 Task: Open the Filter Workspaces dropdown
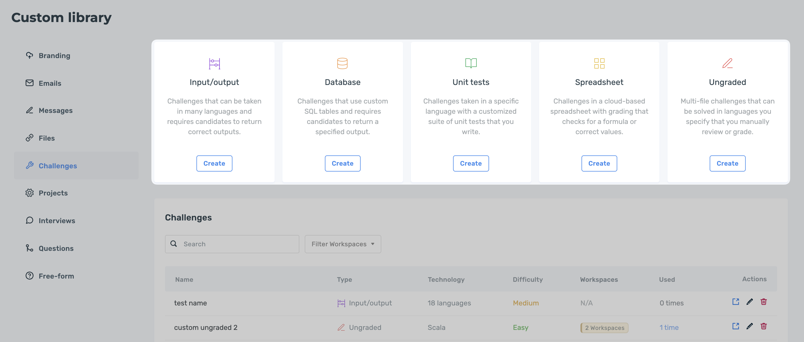click(x=343, y=244)
